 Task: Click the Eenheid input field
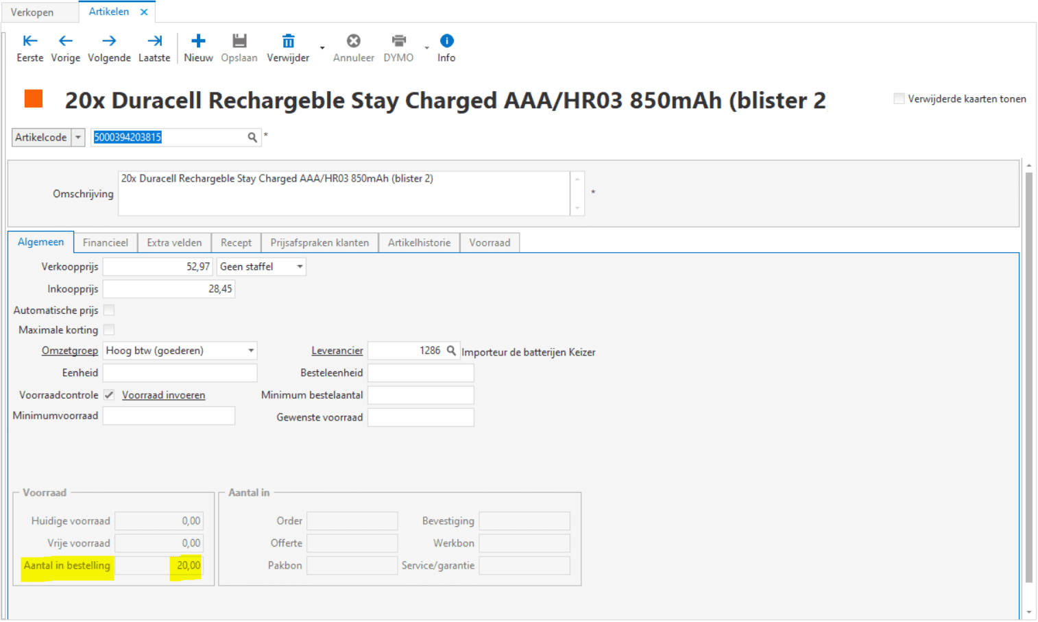[180, 373]
